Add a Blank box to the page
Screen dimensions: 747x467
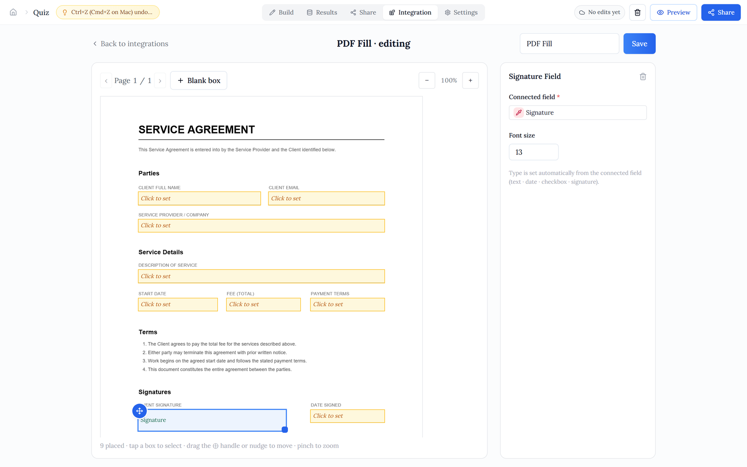(199, 80)
